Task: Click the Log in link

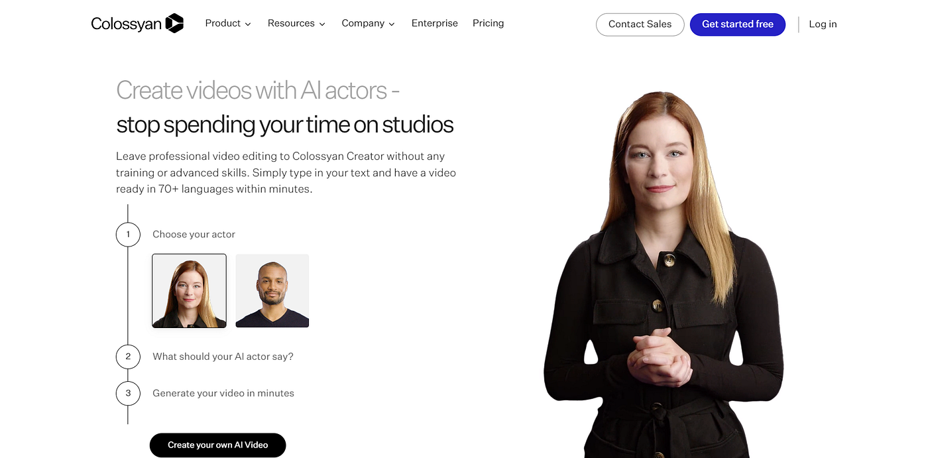Action: tap(823, 25)
